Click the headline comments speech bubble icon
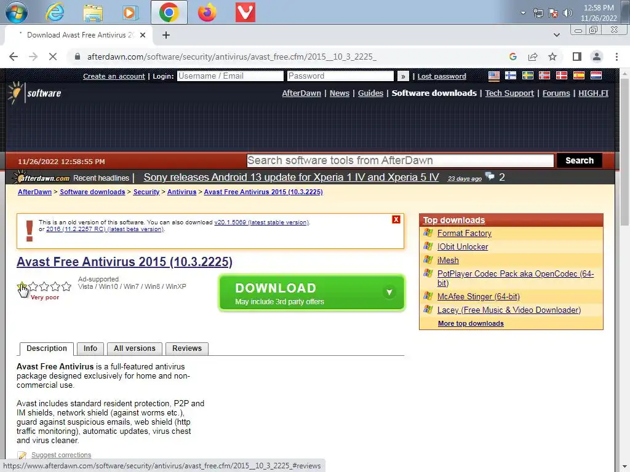 (x=490, y=176)
